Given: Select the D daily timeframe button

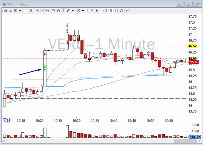Looking at the screenshot, I should 117,11.
